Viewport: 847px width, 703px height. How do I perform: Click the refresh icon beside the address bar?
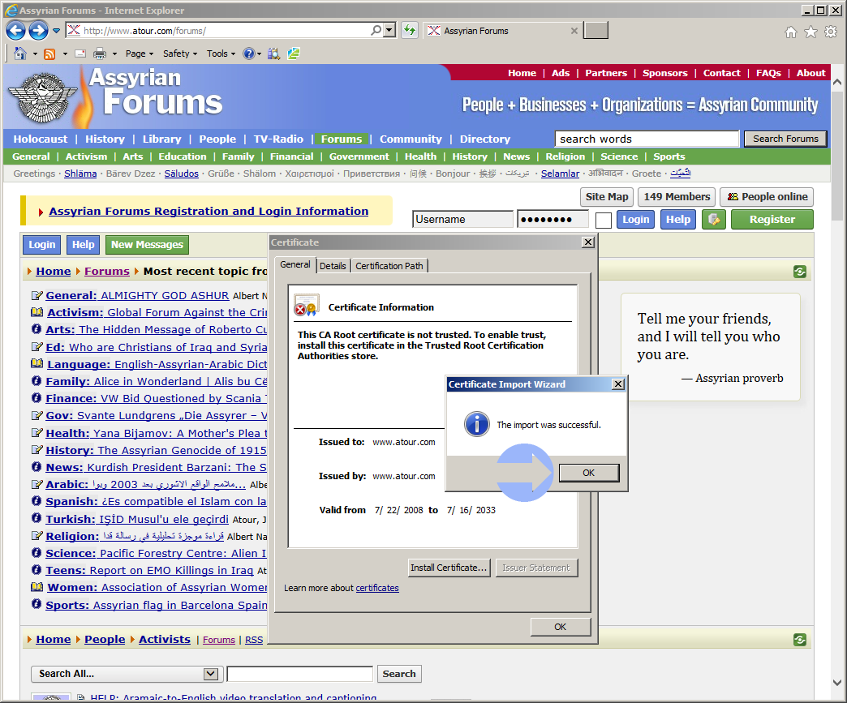tap(410, 31)
